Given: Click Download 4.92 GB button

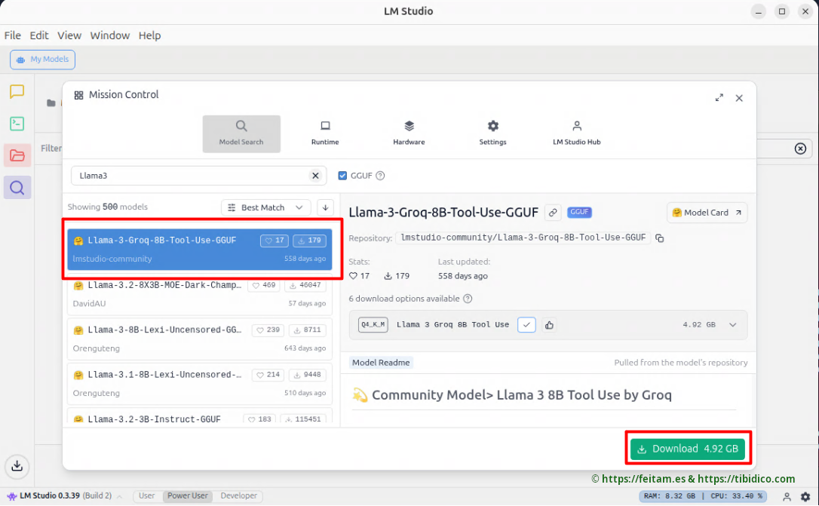Looking at the screenshot, I should (x=687, y=449).
